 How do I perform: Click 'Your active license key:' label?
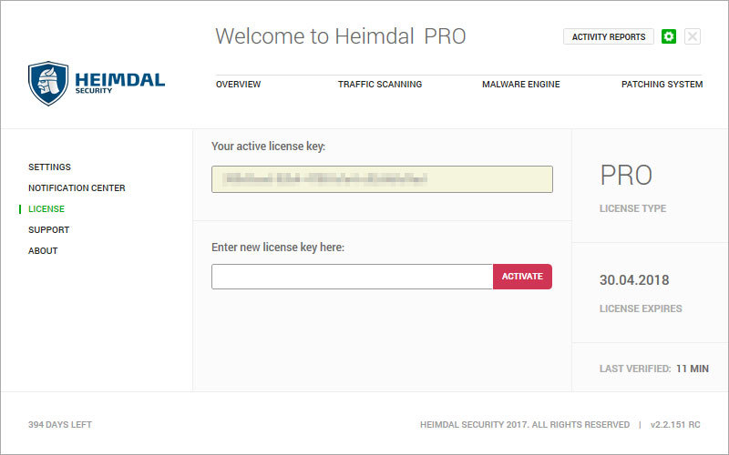[x=268, y=147]
